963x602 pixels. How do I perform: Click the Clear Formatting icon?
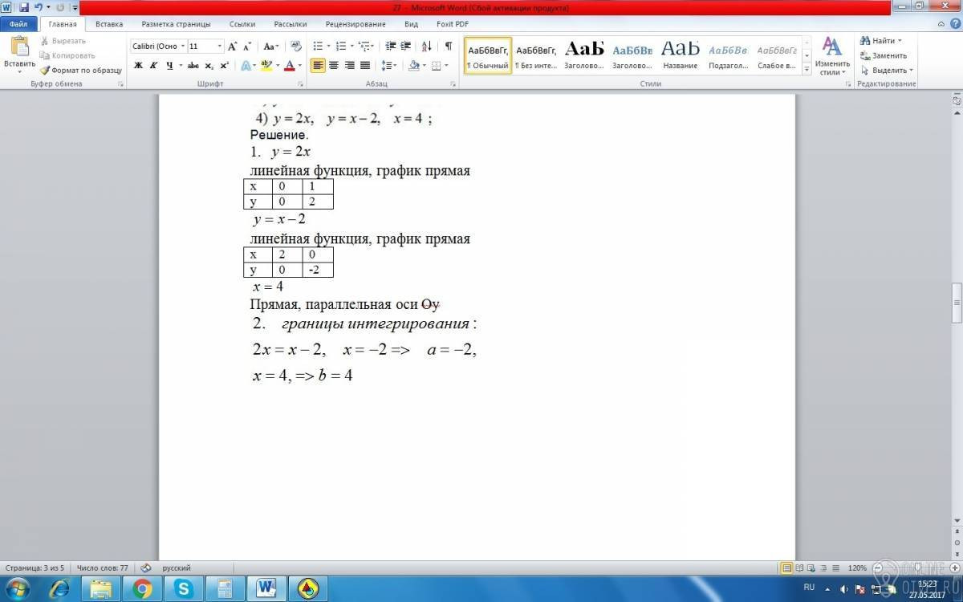pos(296,47)
